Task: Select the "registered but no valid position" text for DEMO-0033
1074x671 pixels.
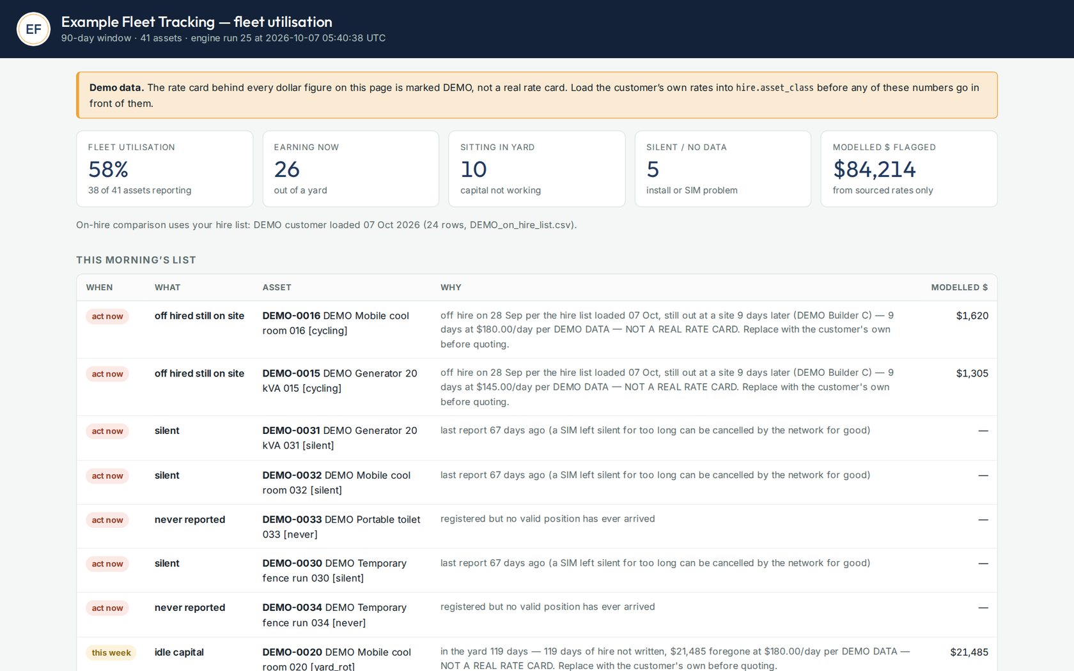Action: pos(548,519)
